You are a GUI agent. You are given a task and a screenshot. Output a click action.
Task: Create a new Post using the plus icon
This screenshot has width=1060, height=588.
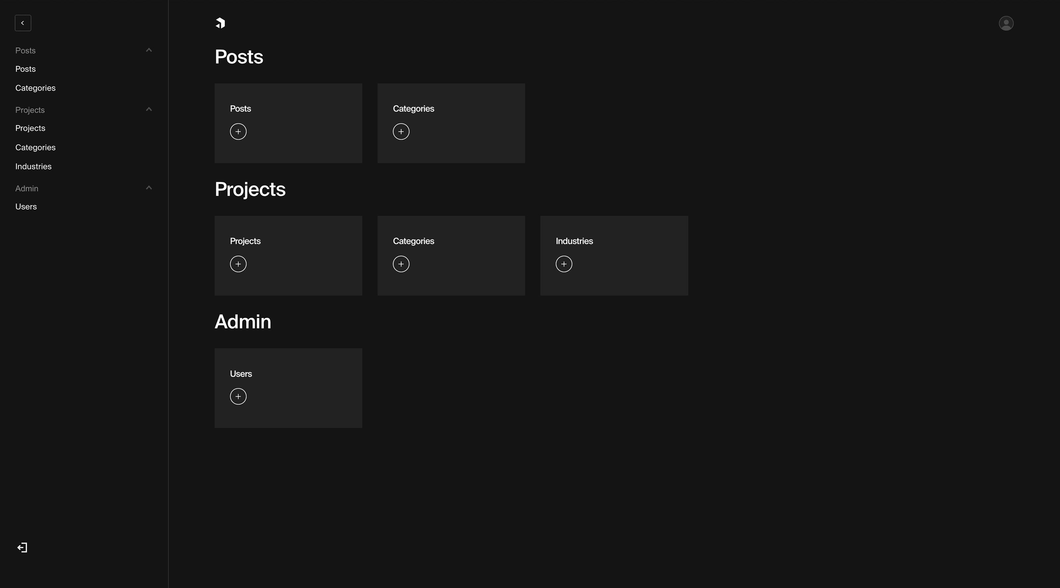pos(238,131)
